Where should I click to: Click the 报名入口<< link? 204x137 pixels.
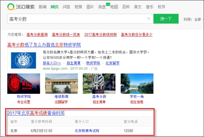52,63
